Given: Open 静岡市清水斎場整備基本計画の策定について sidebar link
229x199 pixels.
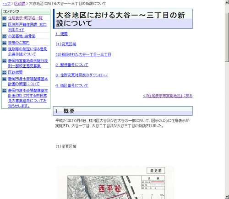Looking at the screenshot, I should click(x=28, y=81).
